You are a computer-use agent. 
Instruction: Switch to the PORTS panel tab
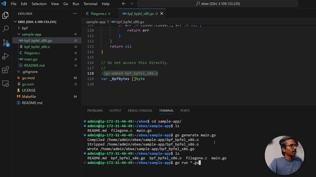[x=185, y=111]
